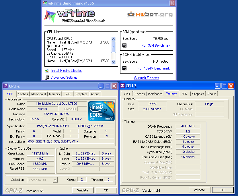Click the memory Type field showing DDR2
The width and height of the screenshot is (238, 196).
(x=152, y=104)
